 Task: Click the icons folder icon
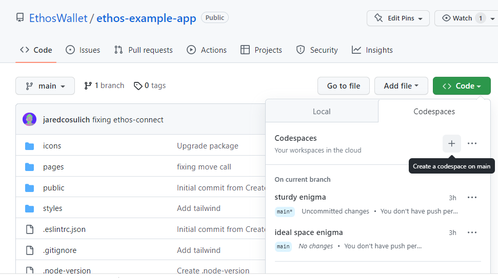pyautogui.click(x=30, y=146)
